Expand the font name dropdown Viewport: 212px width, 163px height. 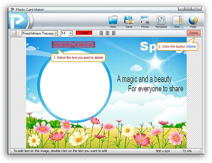(x=56, y=33)
